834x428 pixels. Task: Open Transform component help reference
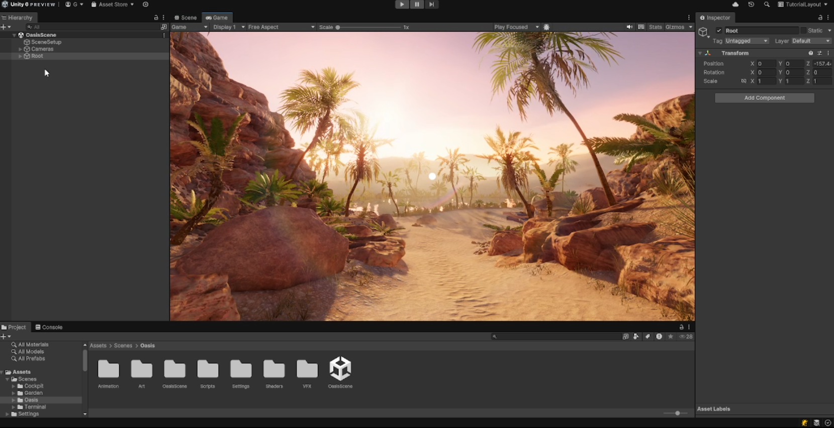pos(810,53)
